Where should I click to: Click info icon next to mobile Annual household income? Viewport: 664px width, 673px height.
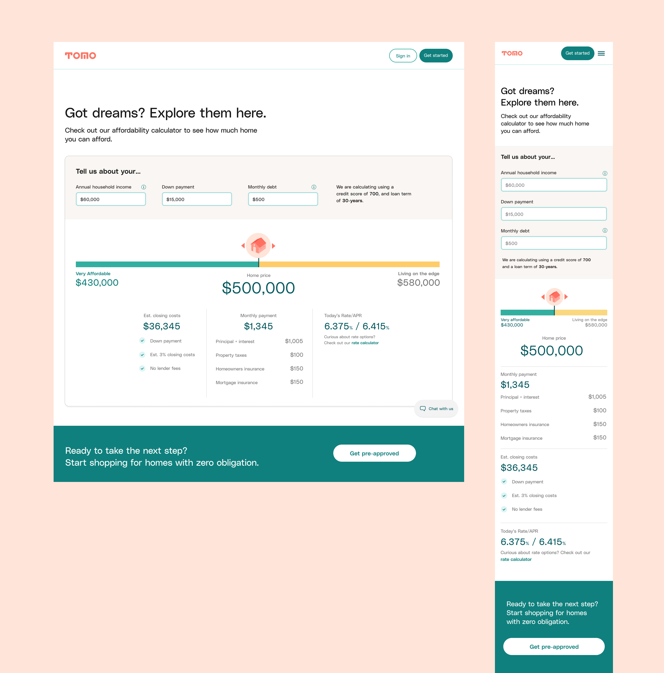pyautogui.click(x=605, y=173)
